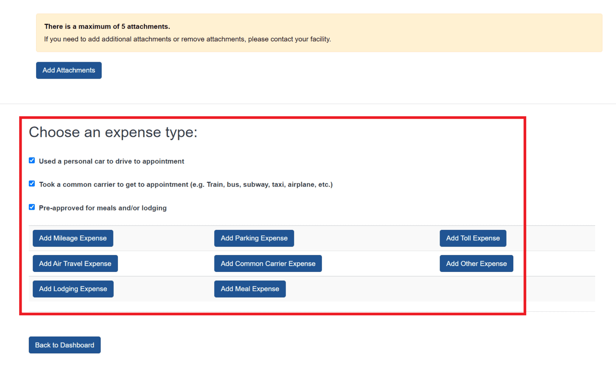Click the attachments limit warning banner
Image resolution: width=616 pixels, height=365 pixels.
click(x=319, y=32)
